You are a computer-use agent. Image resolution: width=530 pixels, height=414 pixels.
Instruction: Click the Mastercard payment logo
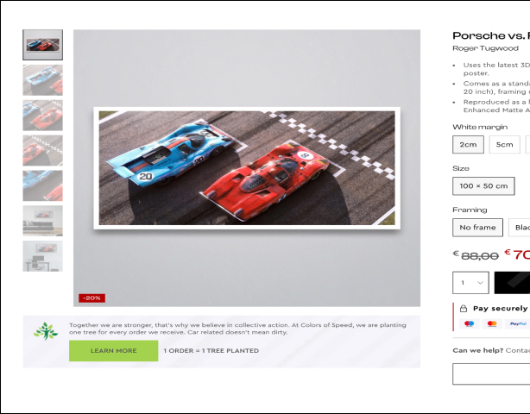pyautogui.click(x=492, y=323)
